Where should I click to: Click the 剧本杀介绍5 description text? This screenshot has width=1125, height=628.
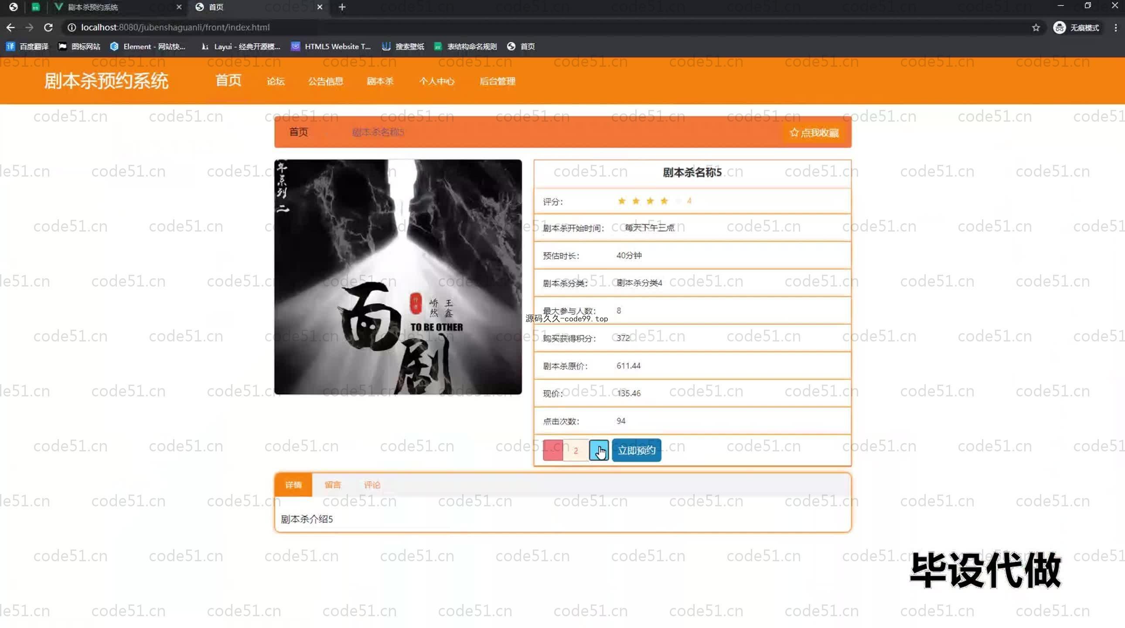(307, 519)
